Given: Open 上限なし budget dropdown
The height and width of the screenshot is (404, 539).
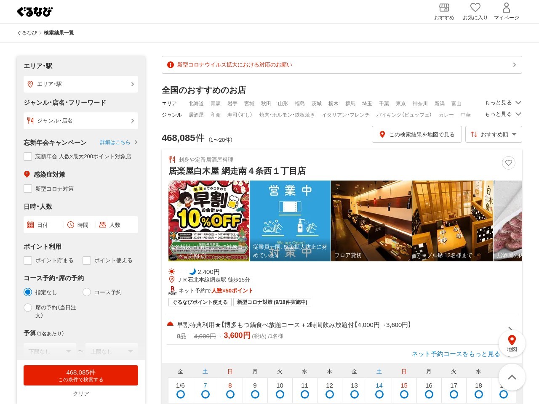Looking at the screenshot, I should click(x=112, y=351).
